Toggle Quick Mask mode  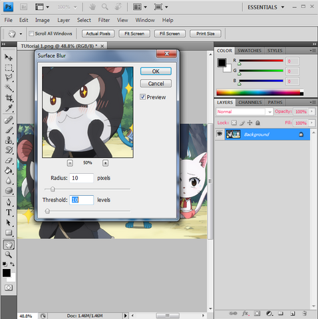tap(9, 288)
